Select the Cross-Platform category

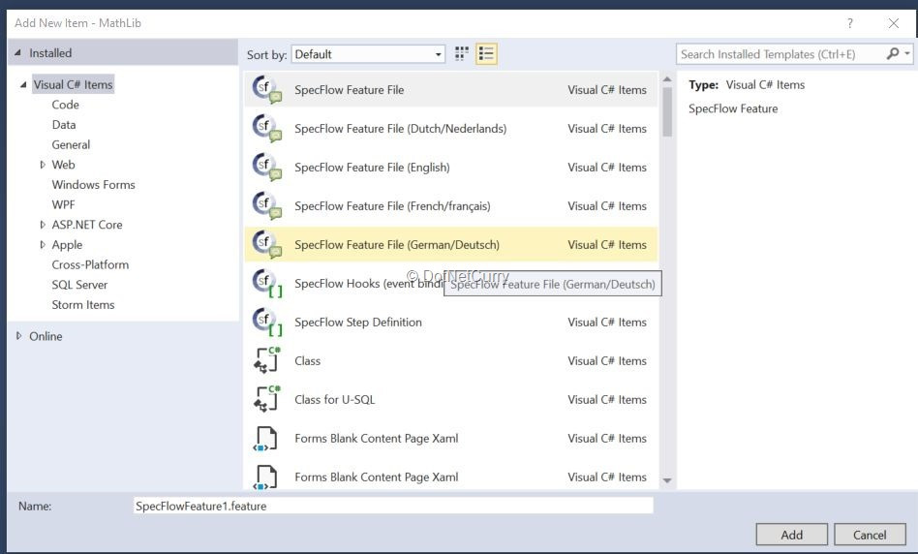point(90,264)
